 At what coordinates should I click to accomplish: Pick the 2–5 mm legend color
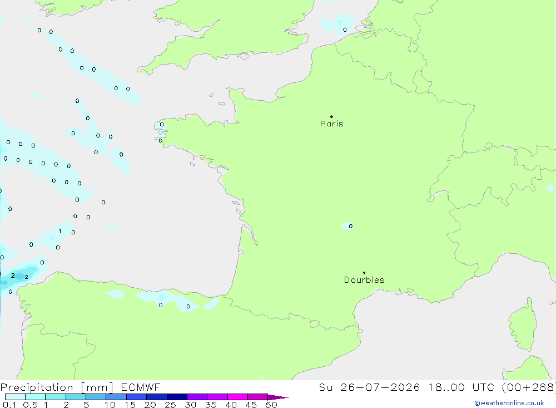pos(76,397)
